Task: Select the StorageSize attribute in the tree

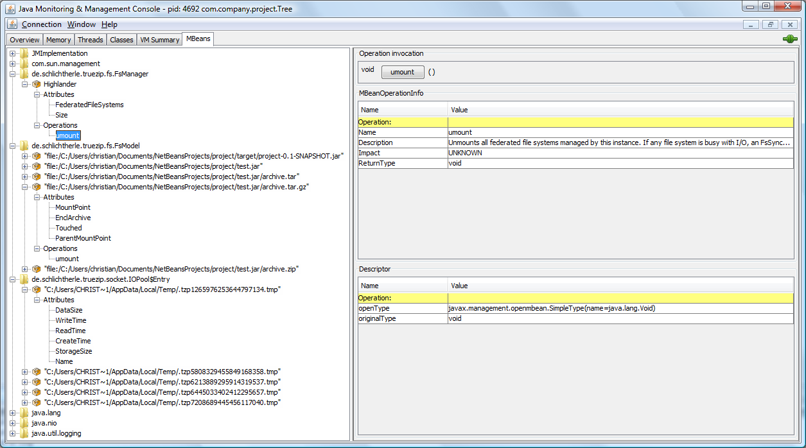Action: 73,351
